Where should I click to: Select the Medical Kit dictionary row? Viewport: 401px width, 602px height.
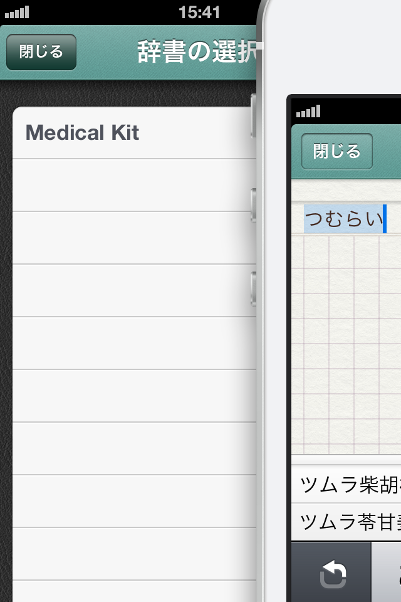[x=134, y=132]
